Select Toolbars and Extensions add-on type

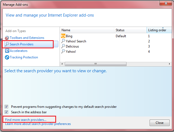(27, 38)
